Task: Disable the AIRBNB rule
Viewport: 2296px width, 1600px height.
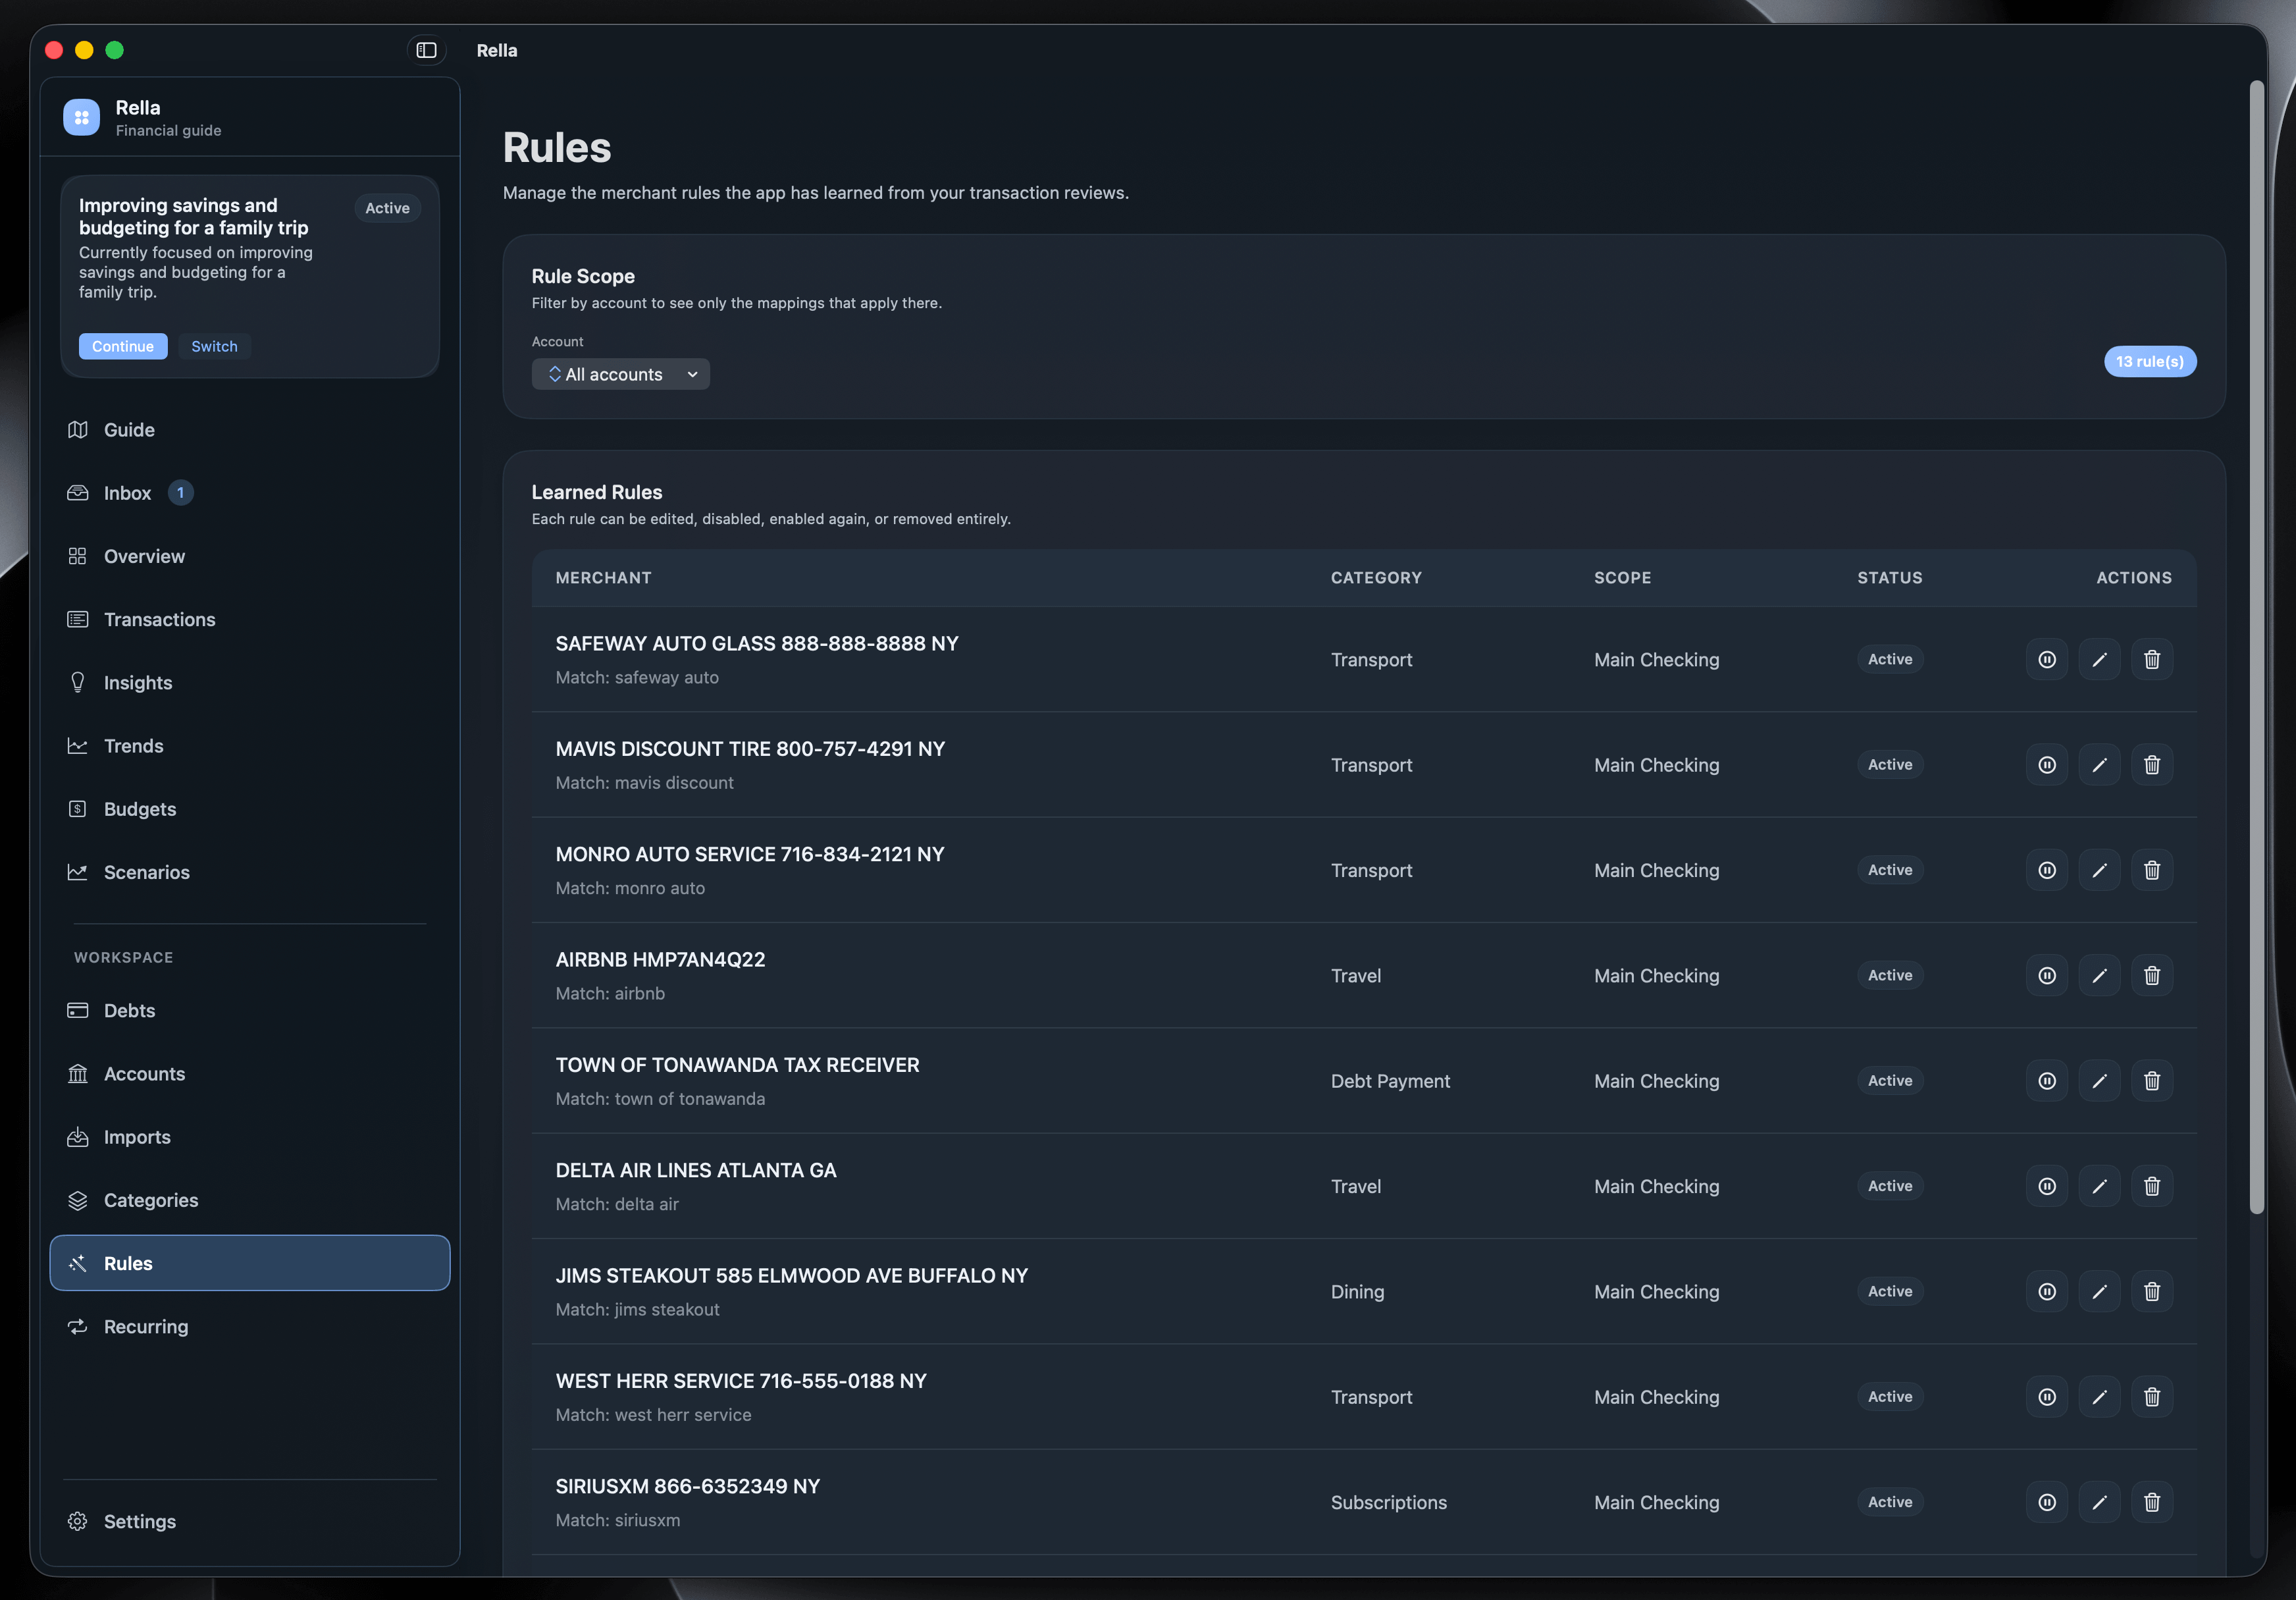Action: (2046, 975)
